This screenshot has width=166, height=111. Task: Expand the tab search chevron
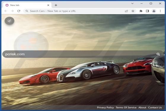[x=132, y=4]
